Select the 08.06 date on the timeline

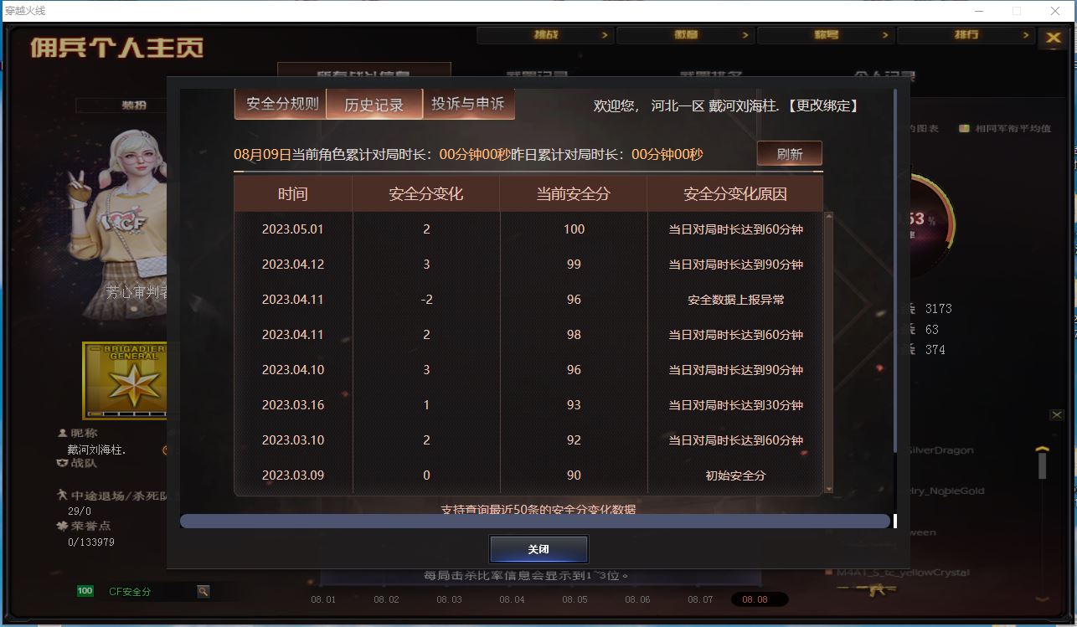[637, 599]
